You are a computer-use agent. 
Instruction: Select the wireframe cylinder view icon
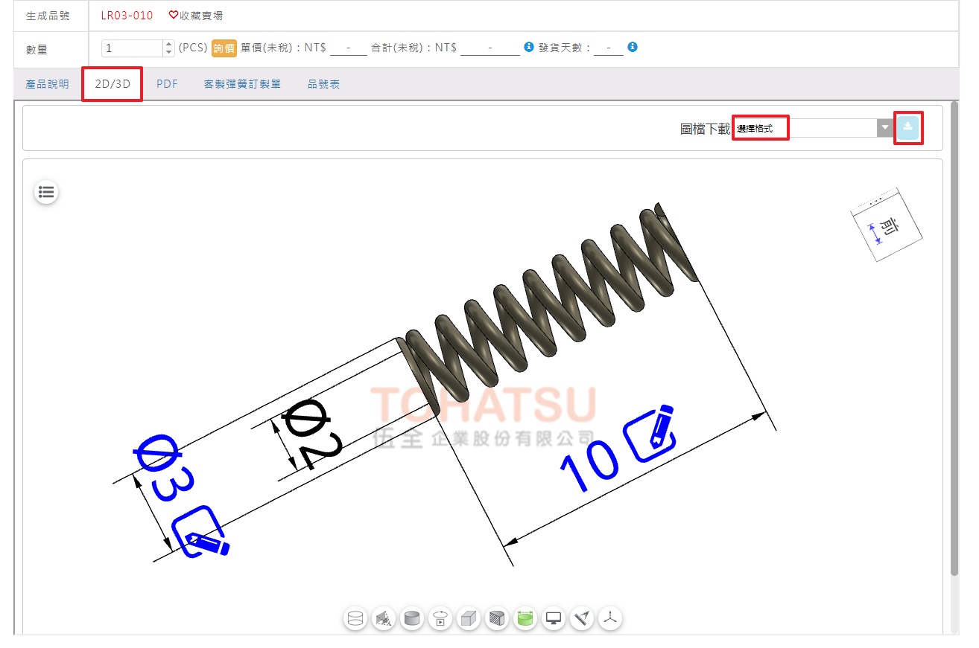(355, 618)
